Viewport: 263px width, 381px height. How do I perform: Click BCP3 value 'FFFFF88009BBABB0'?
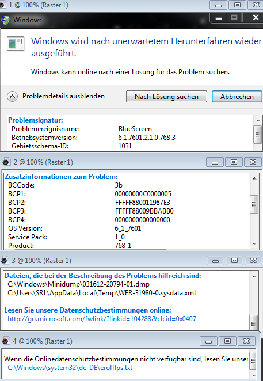[144, 211]
